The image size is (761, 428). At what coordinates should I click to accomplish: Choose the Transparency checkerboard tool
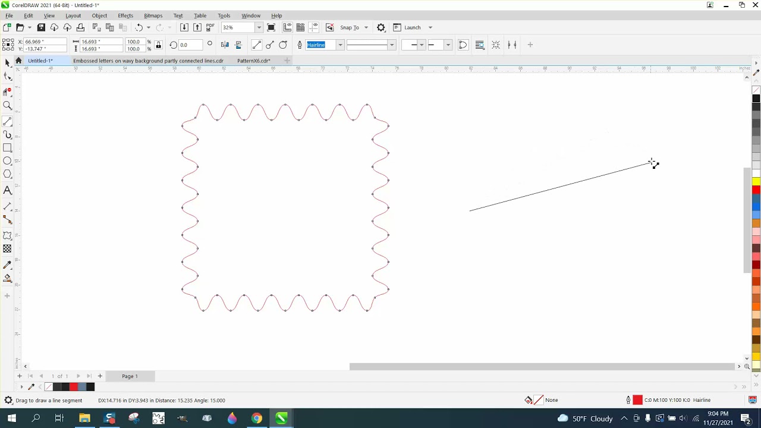click(x=7, y=249)
